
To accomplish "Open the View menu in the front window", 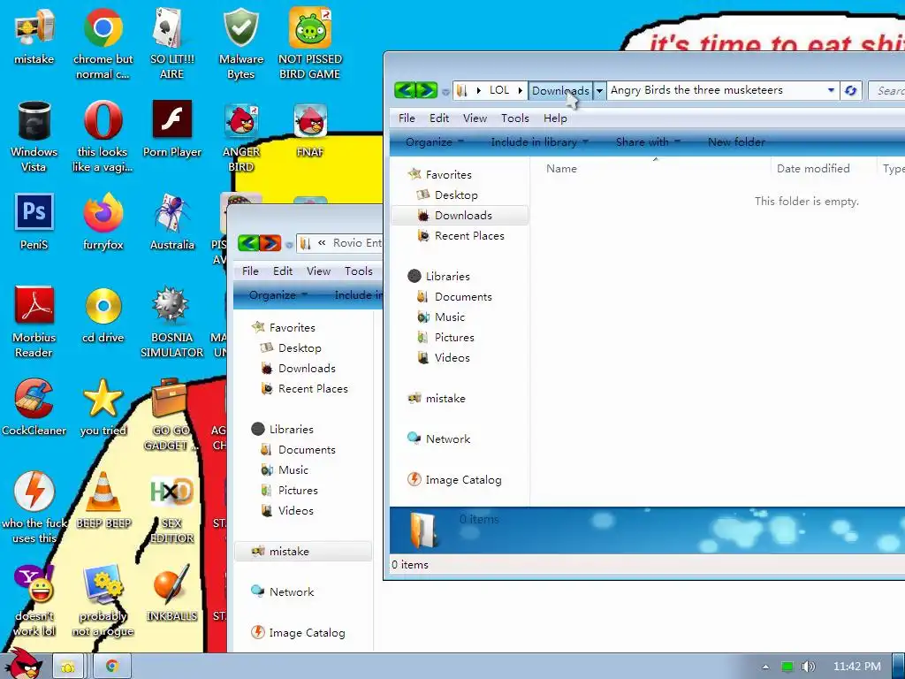I will (475, 118).
